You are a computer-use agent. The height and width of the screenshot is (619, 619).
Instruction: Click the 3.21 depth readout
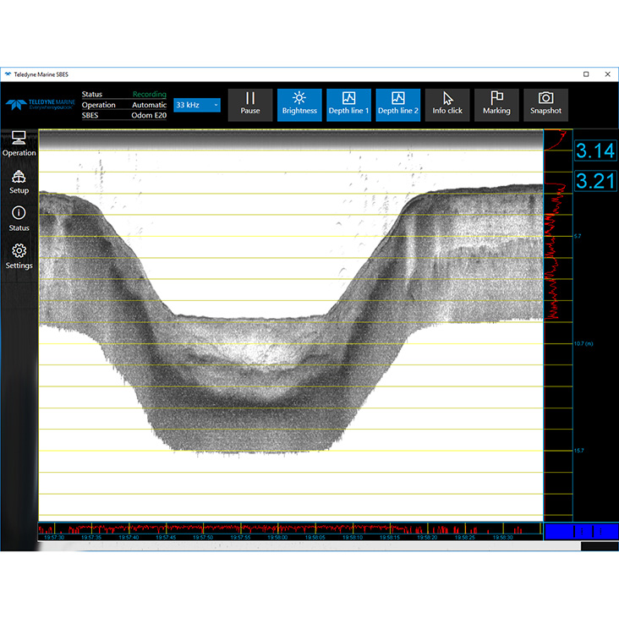point(595,180)
